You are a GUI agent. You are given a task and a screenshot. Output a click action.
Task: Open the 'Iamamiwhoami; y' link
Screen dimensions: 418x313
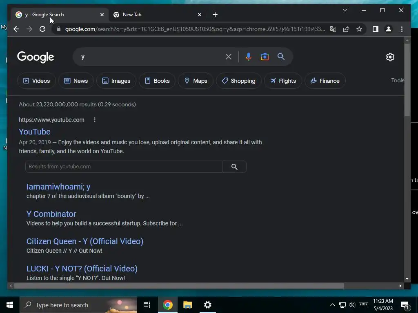click(x=58, y=187)
